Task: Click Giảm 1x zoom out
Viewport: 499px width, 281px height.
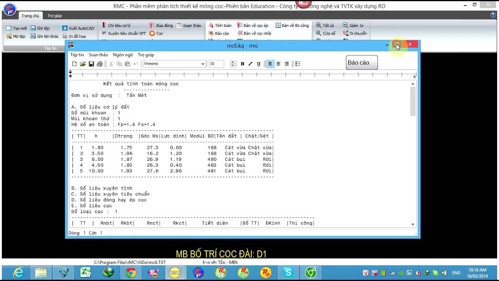Action: [x=353, y=25]
